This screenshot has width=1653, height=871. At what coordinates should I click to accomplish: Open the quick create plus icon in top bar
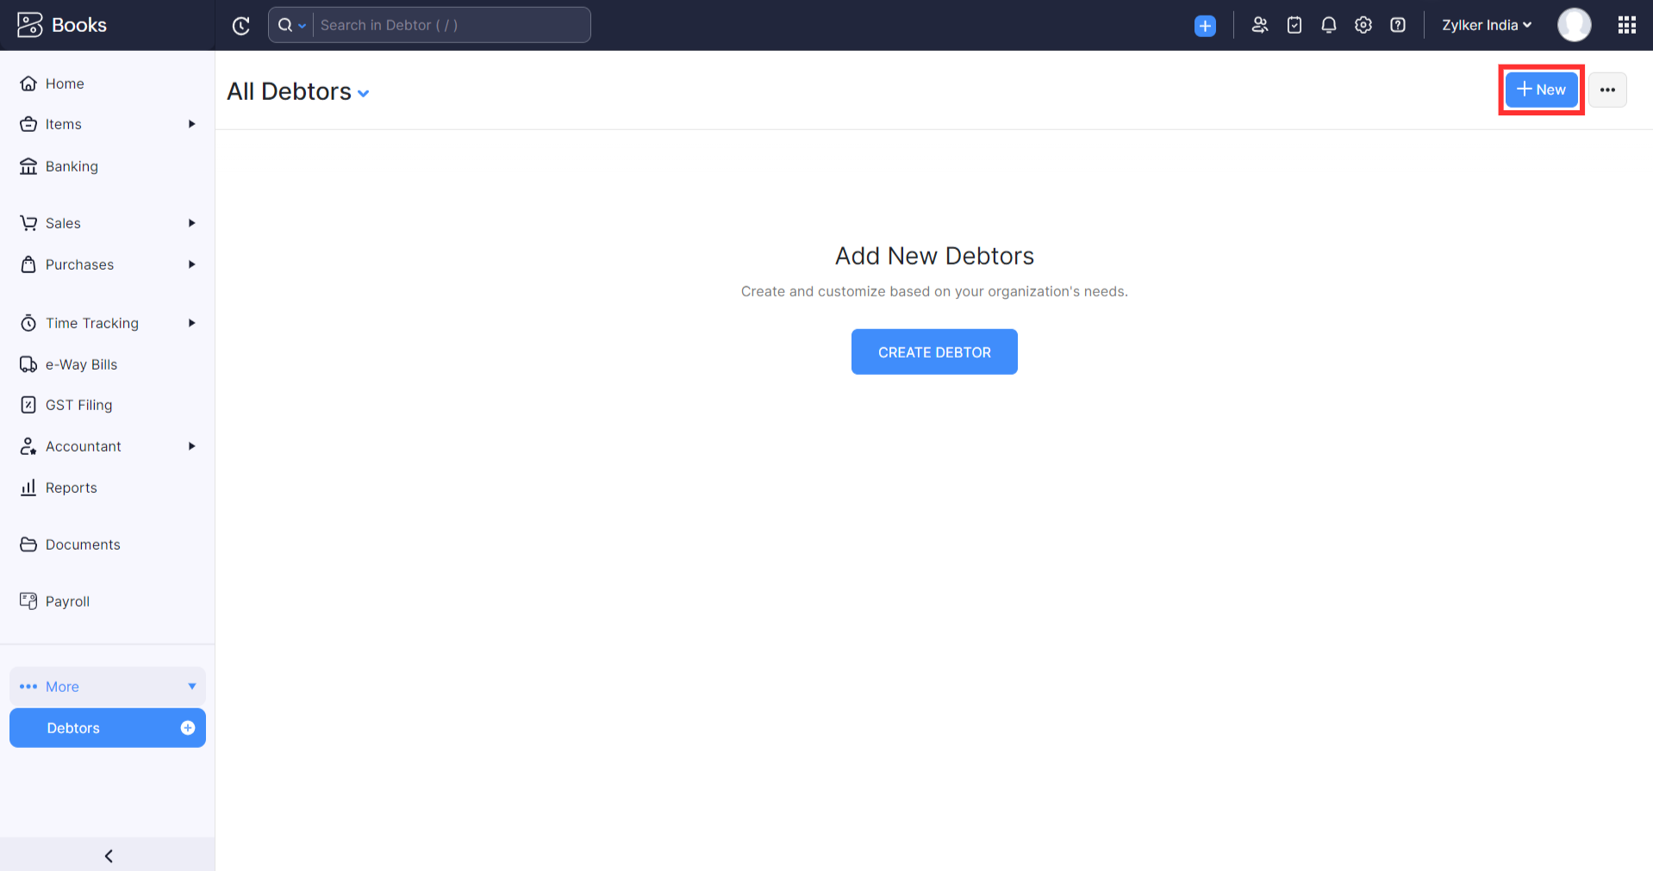(x=1205, y=26)
